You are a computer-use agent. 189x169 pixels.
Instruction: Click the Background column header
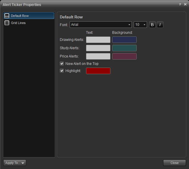pyautogui.click(x=122, y=33)
